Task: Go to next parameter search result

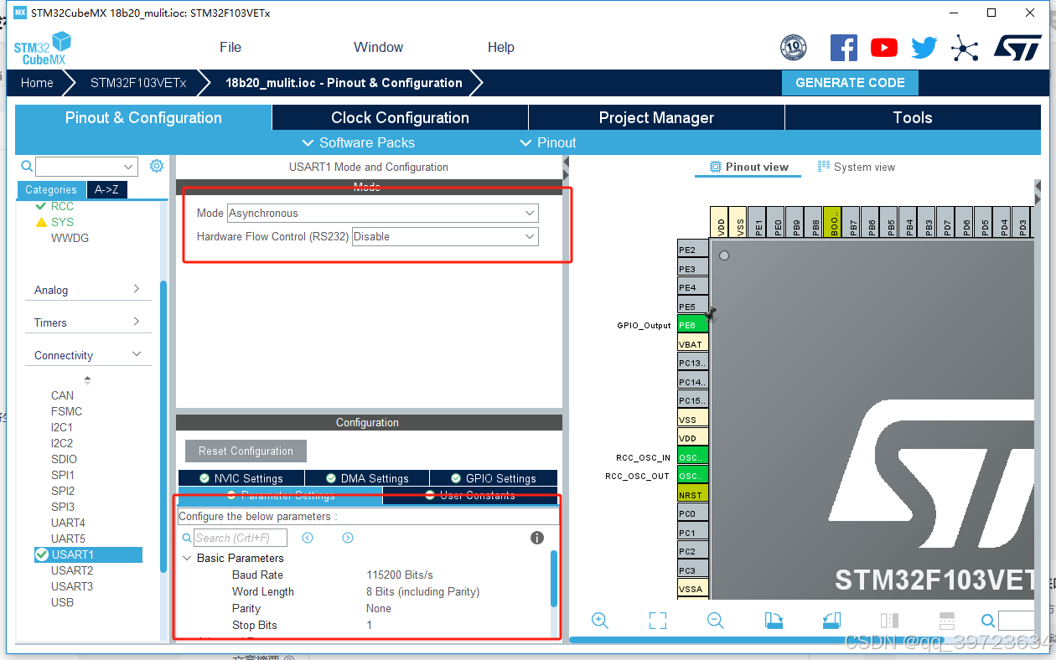Action: pos(348,538)
